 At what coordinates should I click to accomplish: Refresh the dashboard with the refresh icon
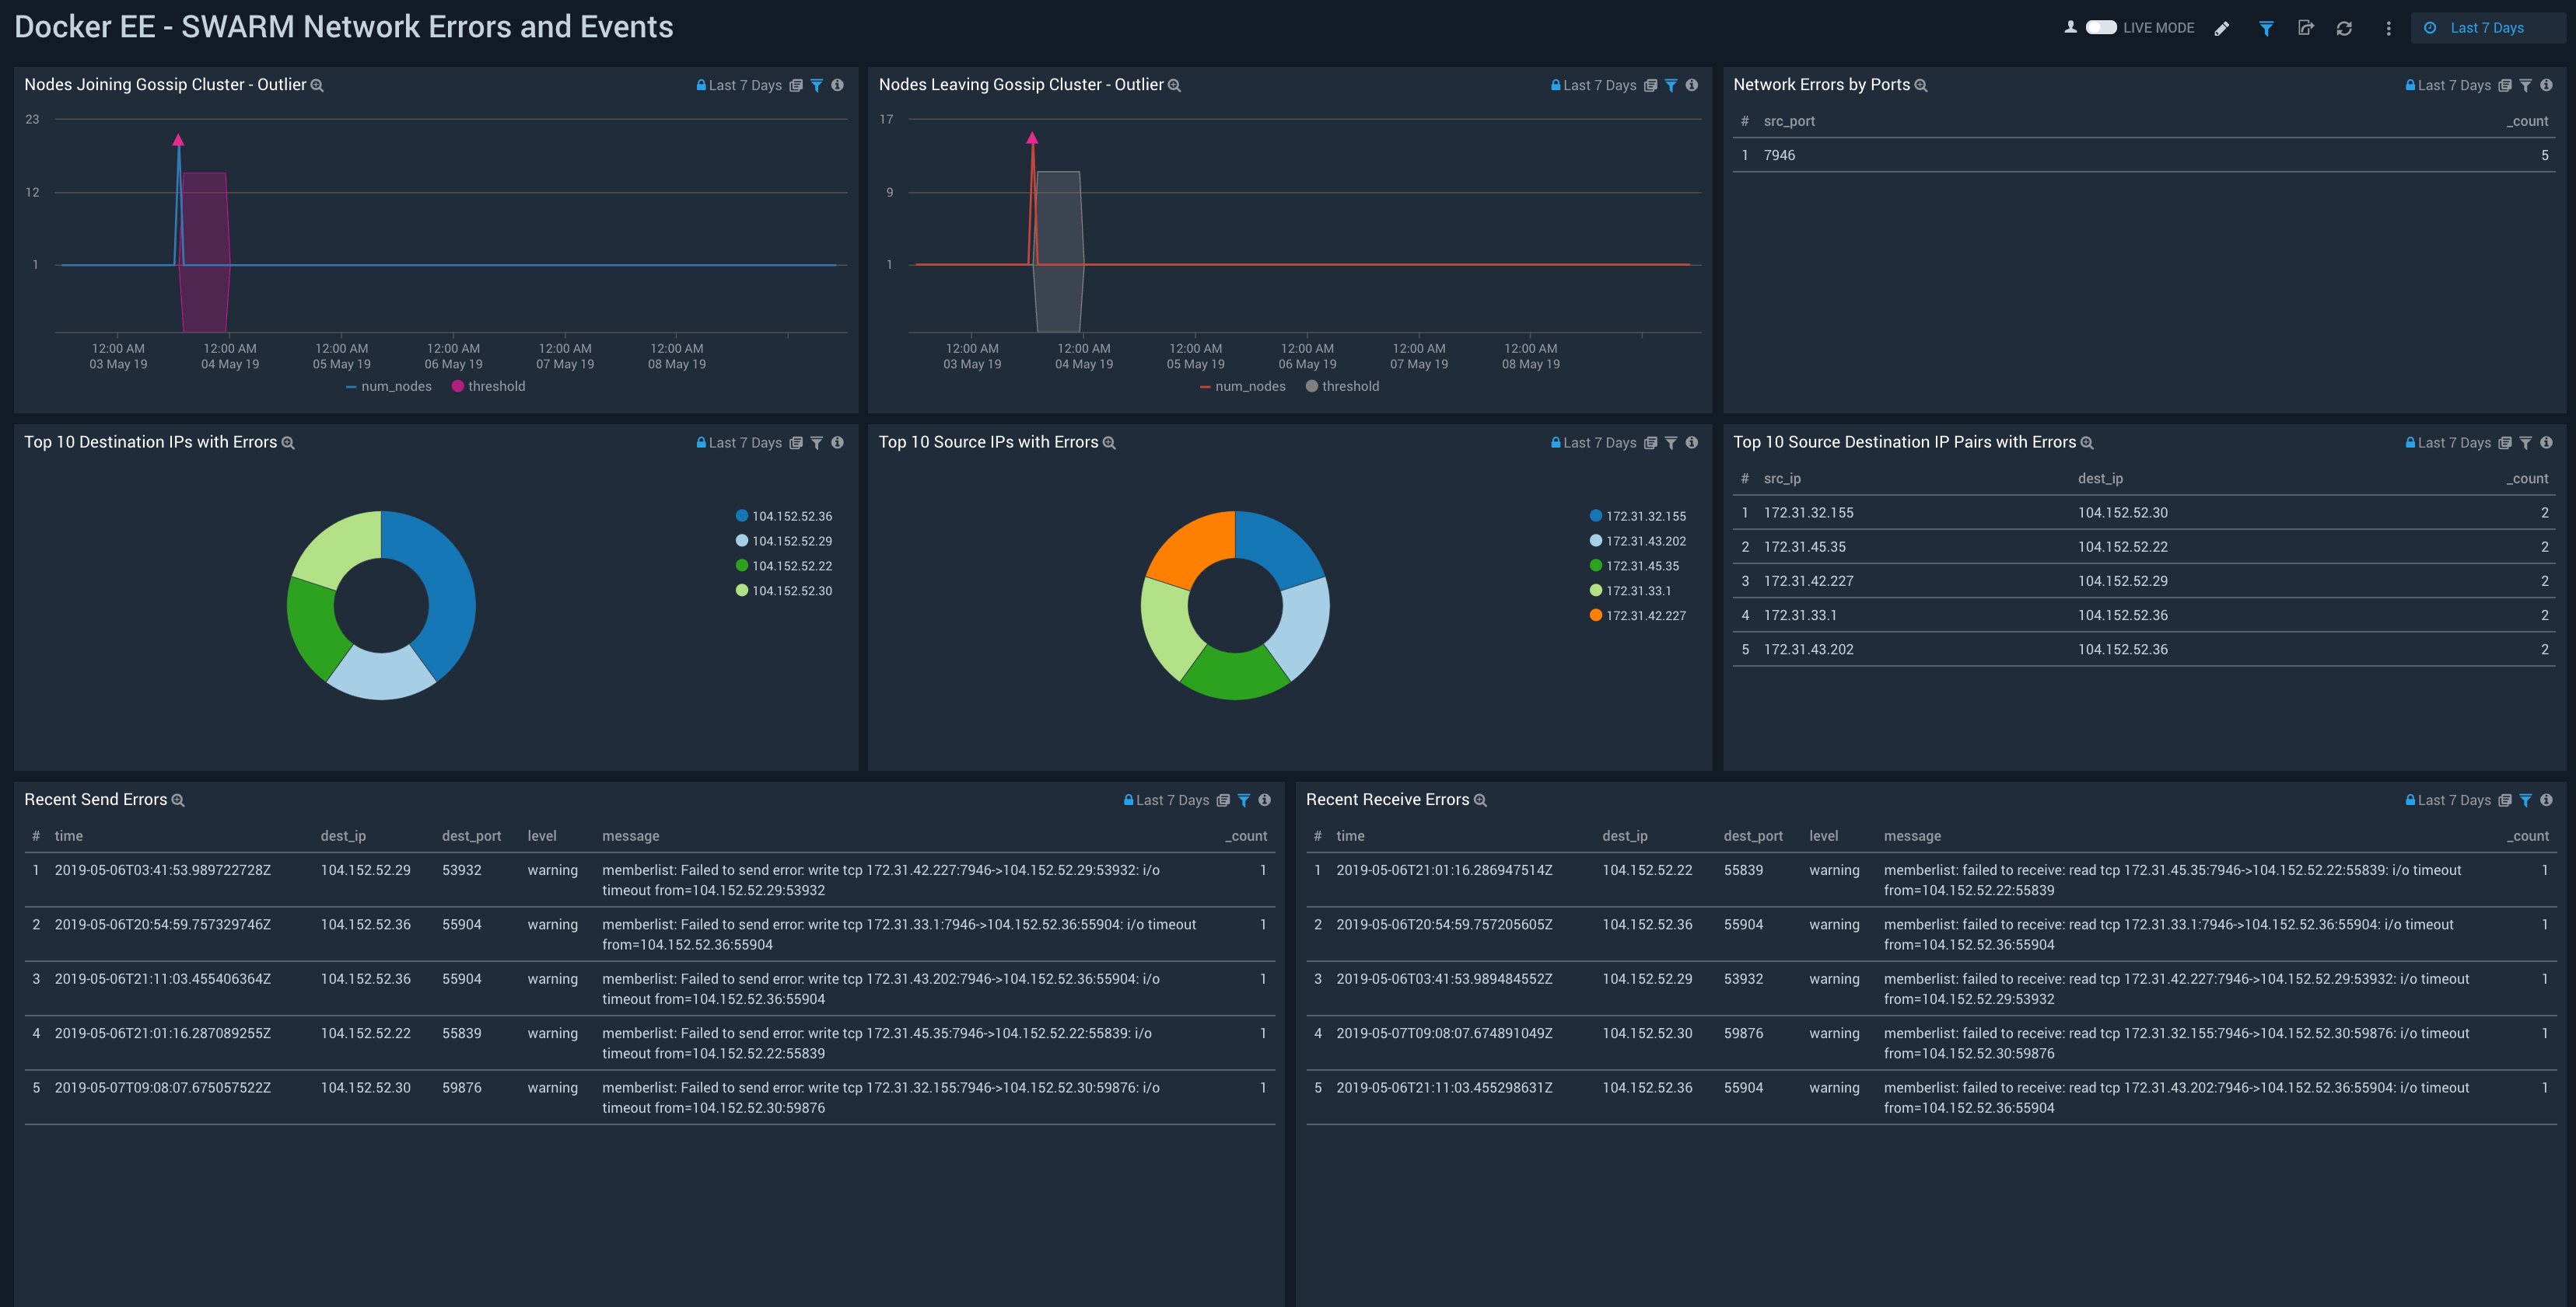2345,27
